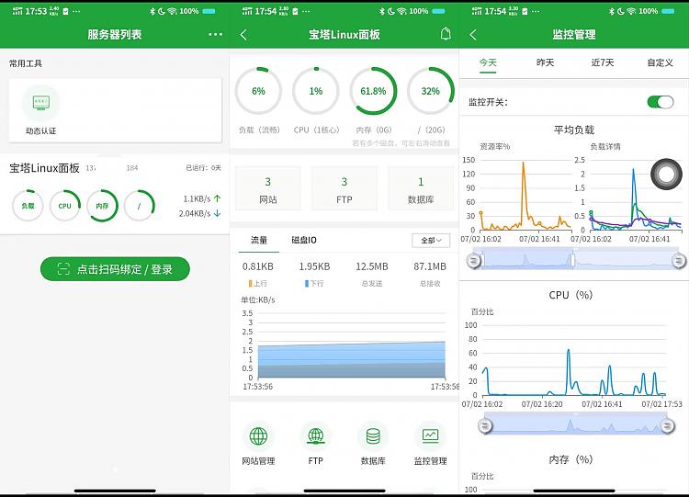This screenshot has width=689, height=497.
Task: Click the 常用工具 heading
Action: pos(26,63)
